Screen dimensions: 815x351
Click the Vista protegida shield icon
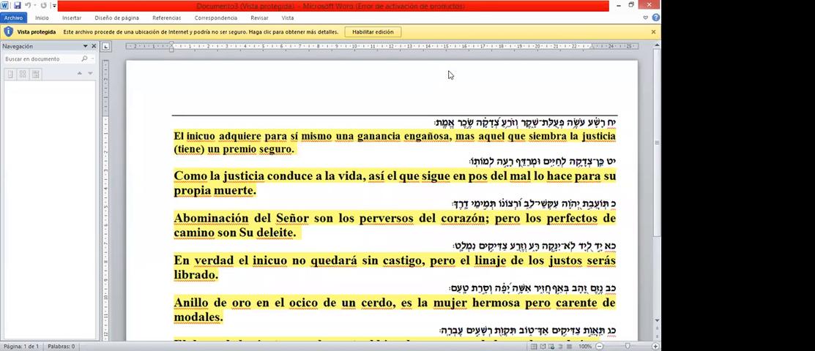tap(8, 31)
